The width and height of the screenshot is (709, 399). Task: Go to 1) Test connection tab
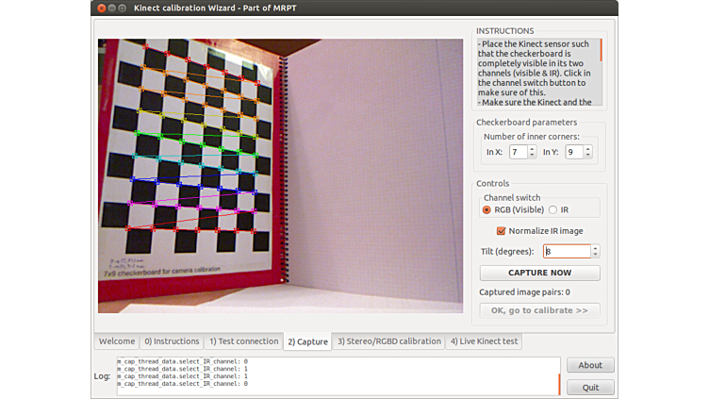click(x=243, y=341)
